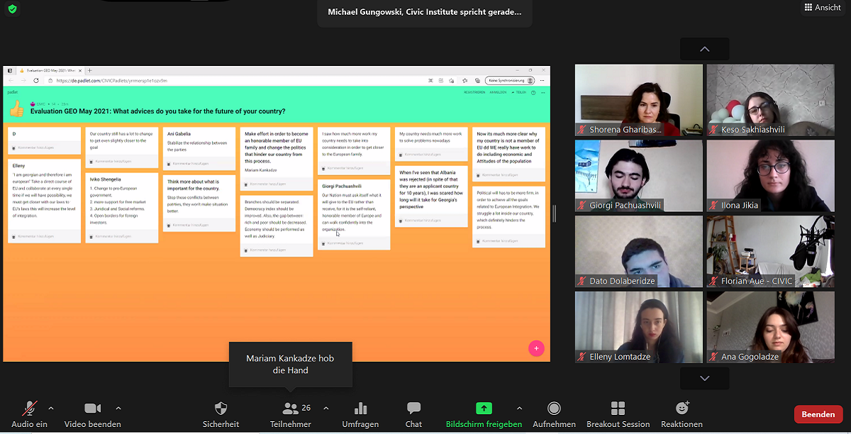
Task: Click the red Beenden button
Action: [818, 414]
